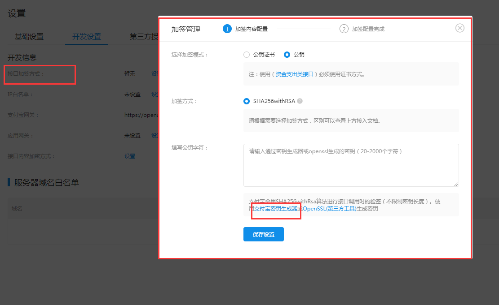Image resolution: width=499 pixels, height=305 pixels.
Task: Click the 加签配置完成 step label
Action: click(368, 29)
